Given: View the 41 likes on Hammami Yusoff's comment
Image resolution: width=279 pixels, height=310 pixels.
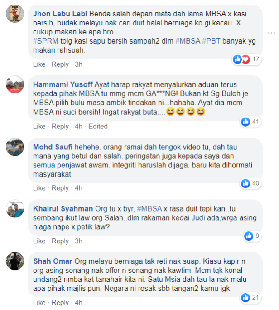Looking at the screenshot, I should pos(250,122).
